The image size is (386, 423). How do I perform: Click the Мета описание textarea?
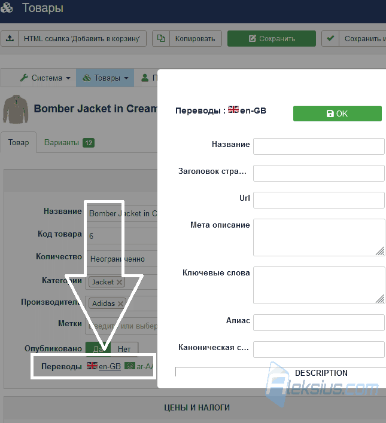point(319,237)
